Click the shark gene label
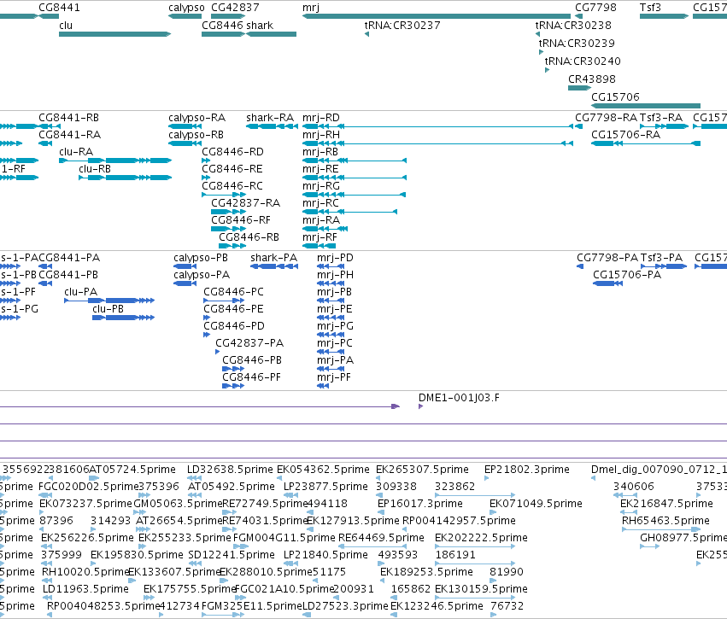 pos(260,25)
